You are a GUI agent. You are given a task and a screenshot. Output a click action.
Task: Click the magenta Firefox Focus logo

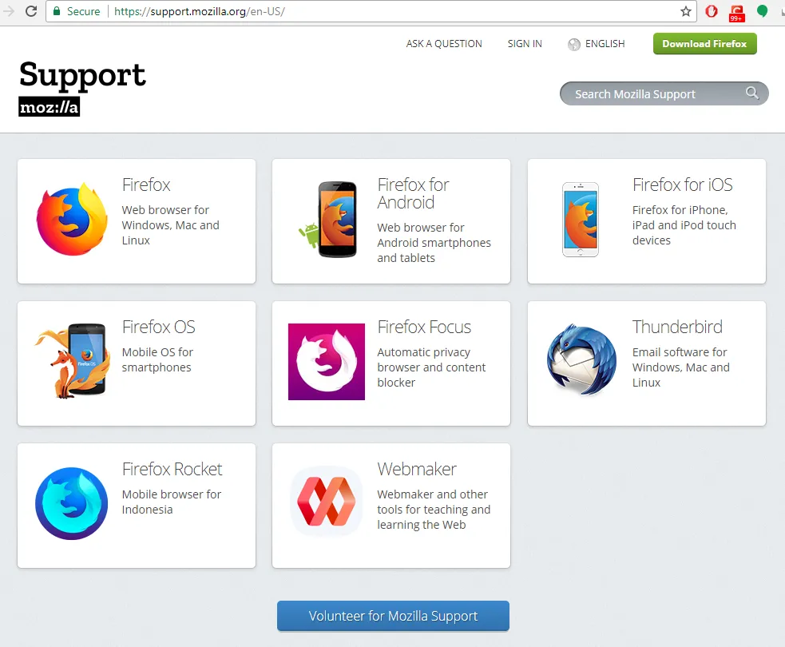pos(327,362)
